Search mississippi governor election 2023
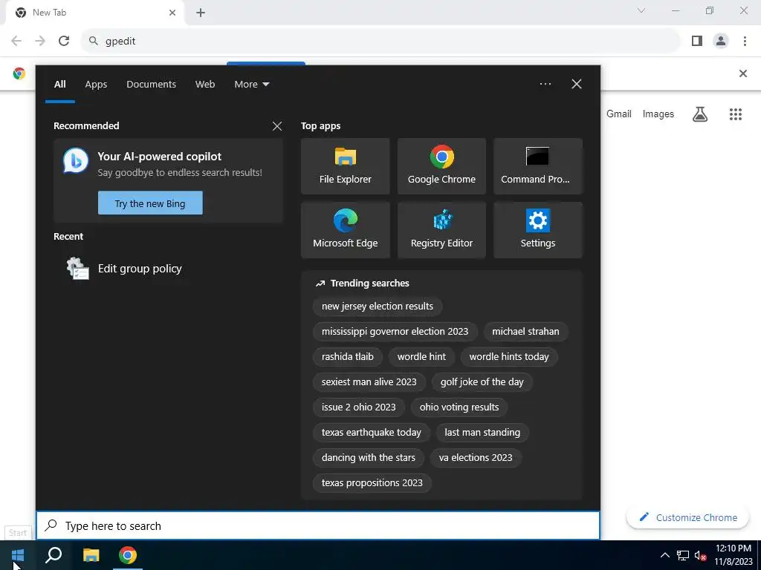This screenshot has height=570, width=761. click(x=395, y=332)
